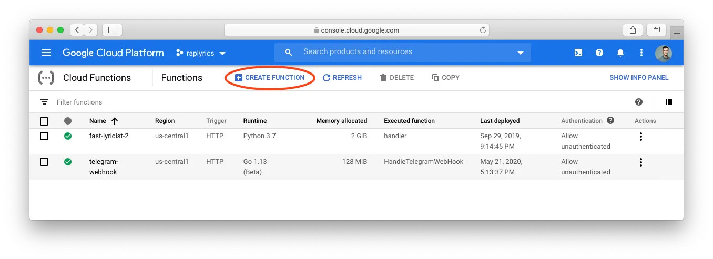Click HandleTelegramWebHook executed function cell

[x=424, y=162]
